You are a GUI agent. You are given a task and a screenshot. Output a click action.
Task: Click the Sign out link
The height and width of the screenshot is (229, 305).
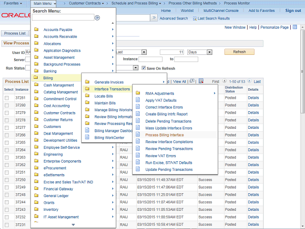[x=293, y=10]
